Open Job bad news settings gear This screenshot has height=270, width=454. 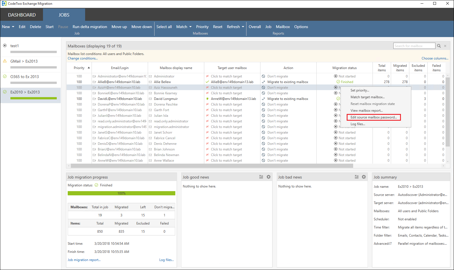(364, 177)
